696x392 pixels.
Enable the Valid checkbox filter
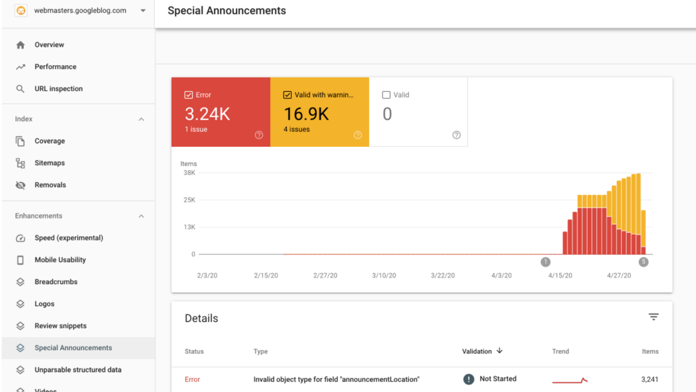coord(386,95)
